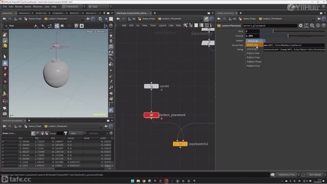Click the Interval value field showing 1.354
Screen dimensions: 327x184
point(252,36)
